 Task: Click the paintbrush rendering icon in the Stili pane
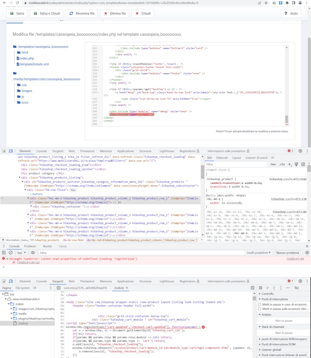point(296,164)
